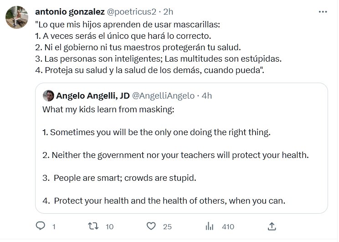Click the @AngelliAngelo handle
The height and width of the screenshot is (242, 339).
(x=163, y=95)
